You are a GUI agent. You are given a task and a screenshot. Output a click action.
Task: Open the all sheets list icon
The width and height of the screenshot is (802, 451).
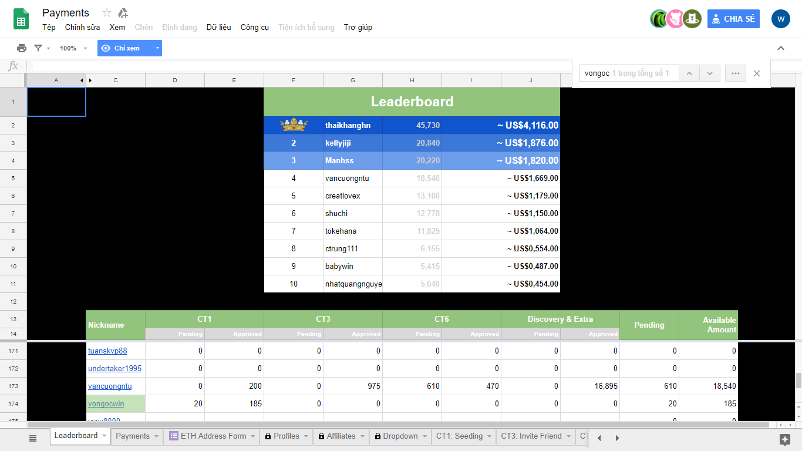tap(33, 438)
